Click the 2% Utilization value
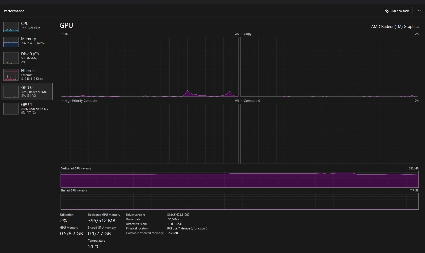 [x=64, y=221]
